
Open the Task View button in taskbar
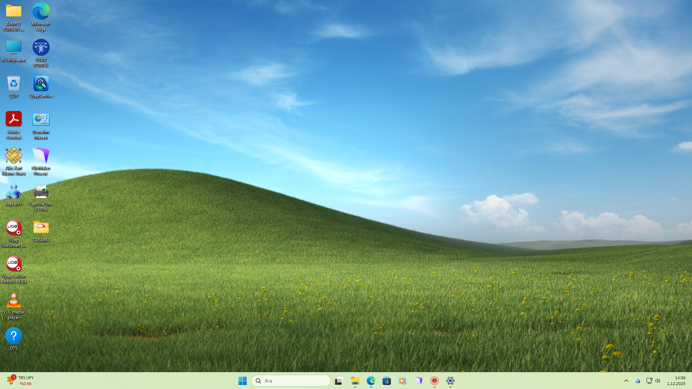[339, 381]
